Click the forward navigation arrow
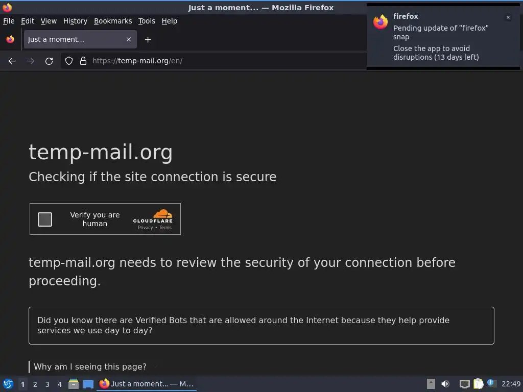Viewport: 523px width, 392px height. [30, 61]
